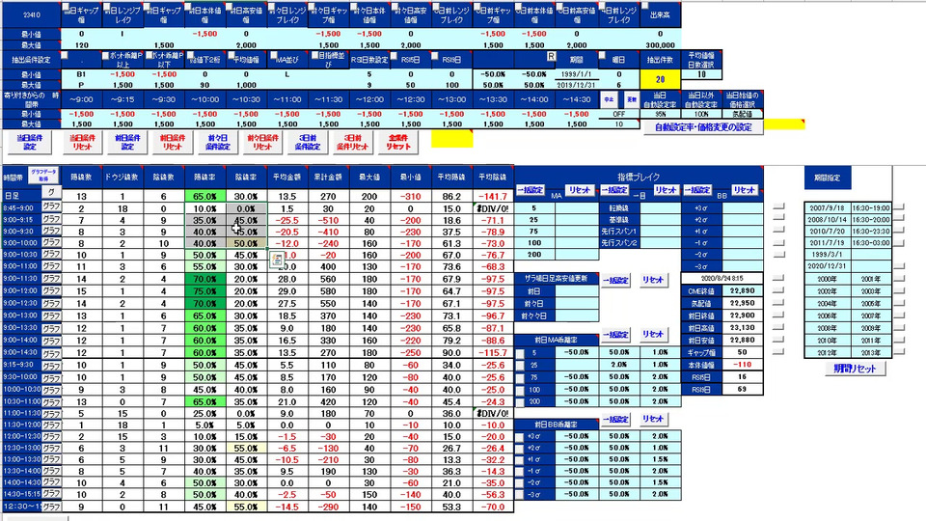Click 一括設定 beside 前日BB乖離率

point(615,419)
